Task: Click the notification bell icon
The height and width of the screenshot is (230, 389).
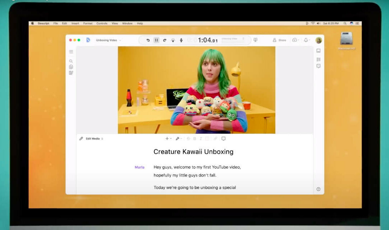Action: click(x=306, y=40)
